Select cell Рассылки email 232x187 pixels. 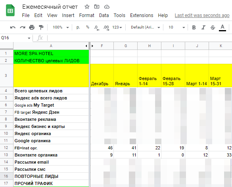pyautogui.click(x=51, y=162)
